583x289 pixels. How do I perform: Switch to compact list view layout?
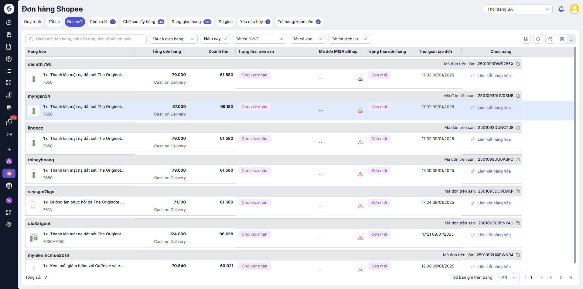(x=571, y=39)
